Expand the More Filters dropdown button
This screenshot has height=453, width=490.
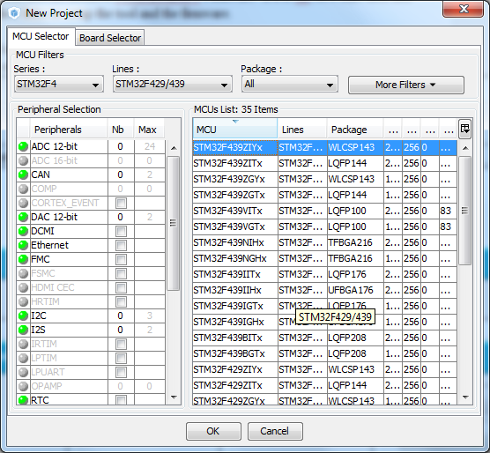click(406, 85)
